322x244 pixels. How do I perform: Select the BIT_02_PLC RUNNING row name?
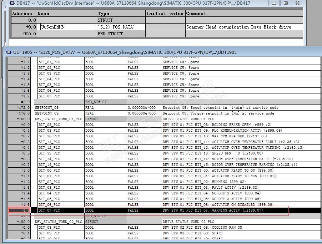(x=61, y=182)
